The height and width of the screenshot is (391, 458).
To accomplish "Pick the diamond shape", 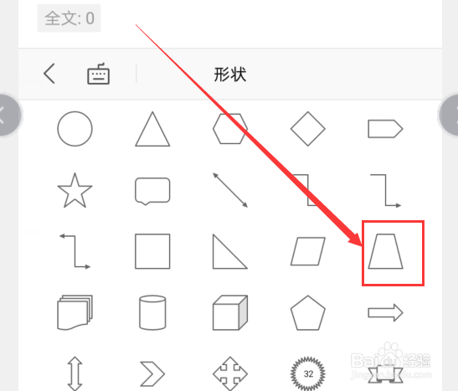I will click(x=308, y=129).
